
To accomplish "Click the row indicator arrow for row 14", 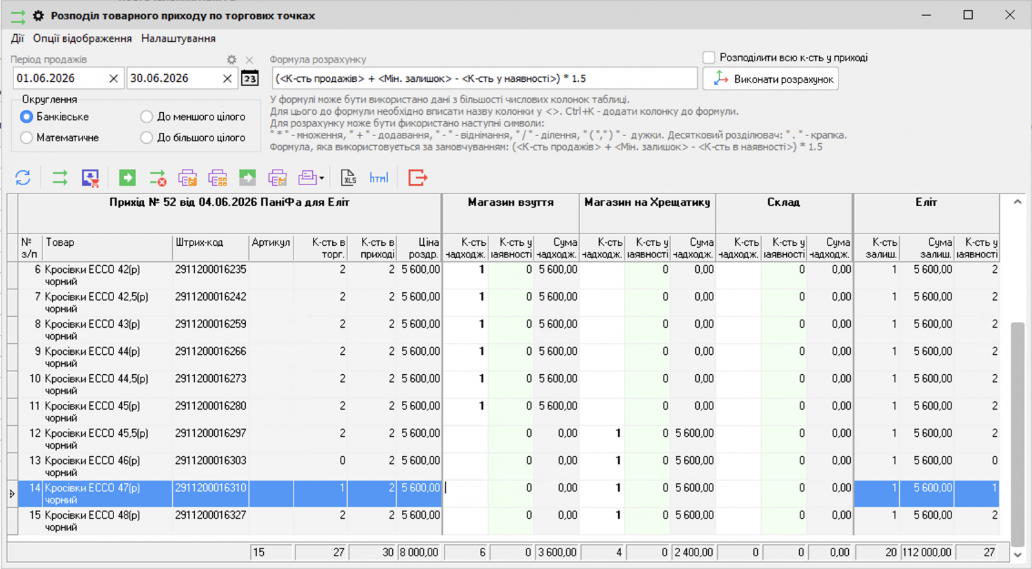I will click(12, 494).
